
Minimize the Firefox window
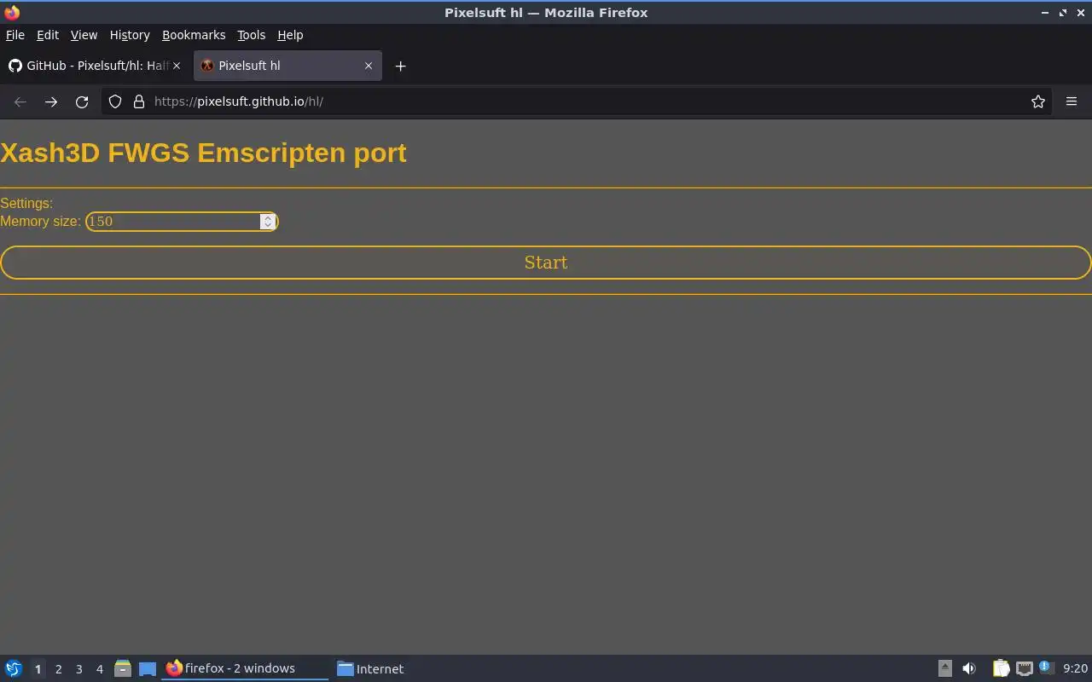click(1044, 13)
